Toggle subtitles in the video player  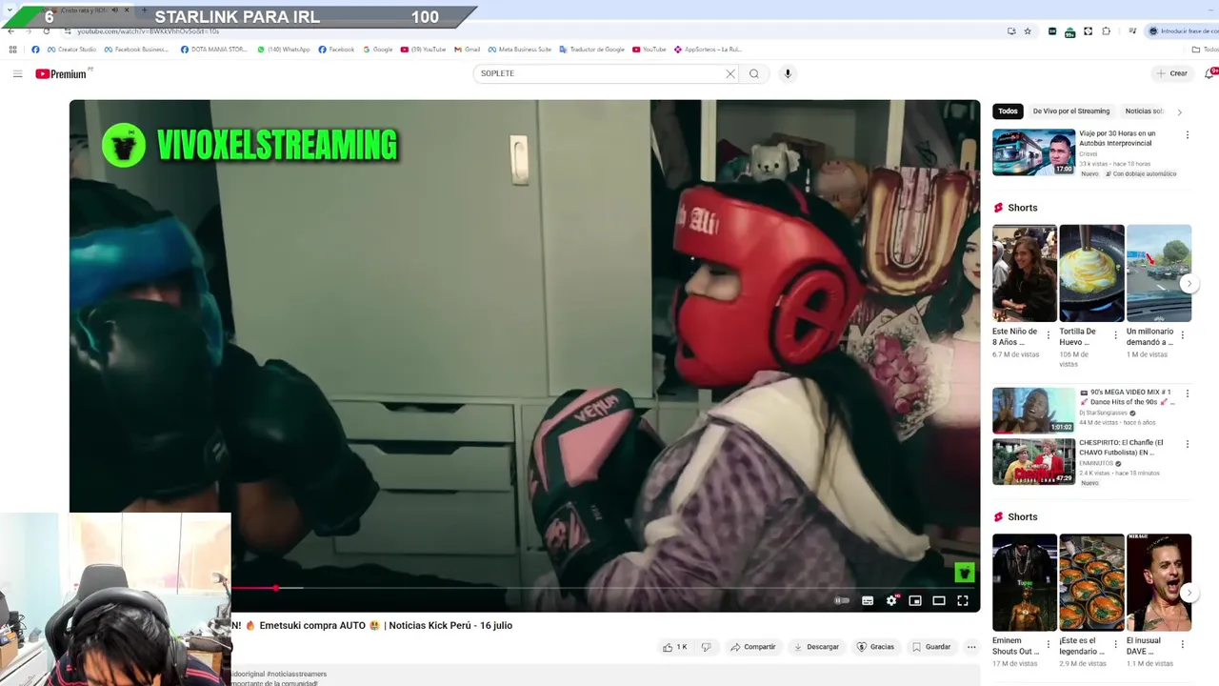pos(868,600)
